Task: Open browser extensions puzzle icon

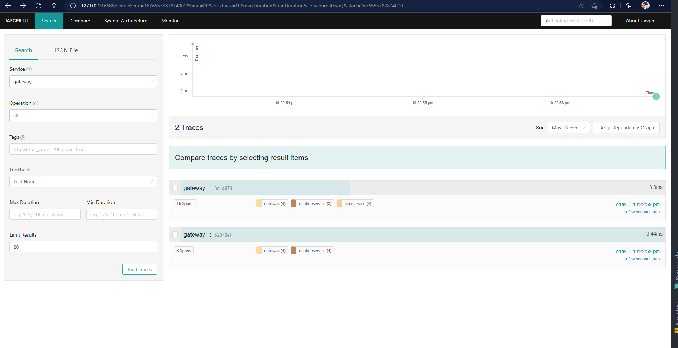Action: point(612,6)
